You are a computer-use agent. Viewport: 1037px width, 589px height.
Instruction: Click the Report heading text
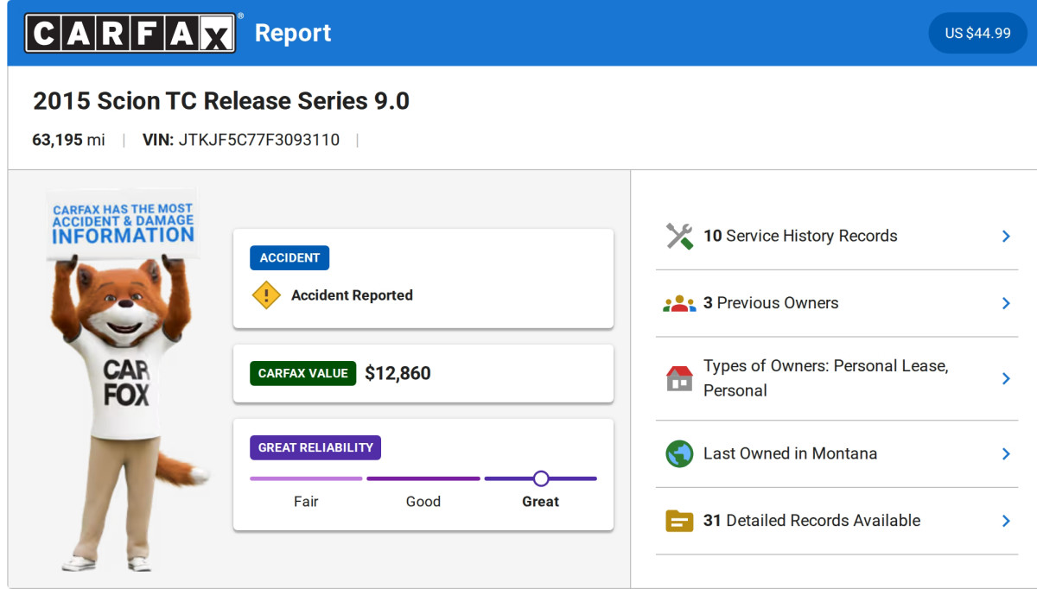293,33
